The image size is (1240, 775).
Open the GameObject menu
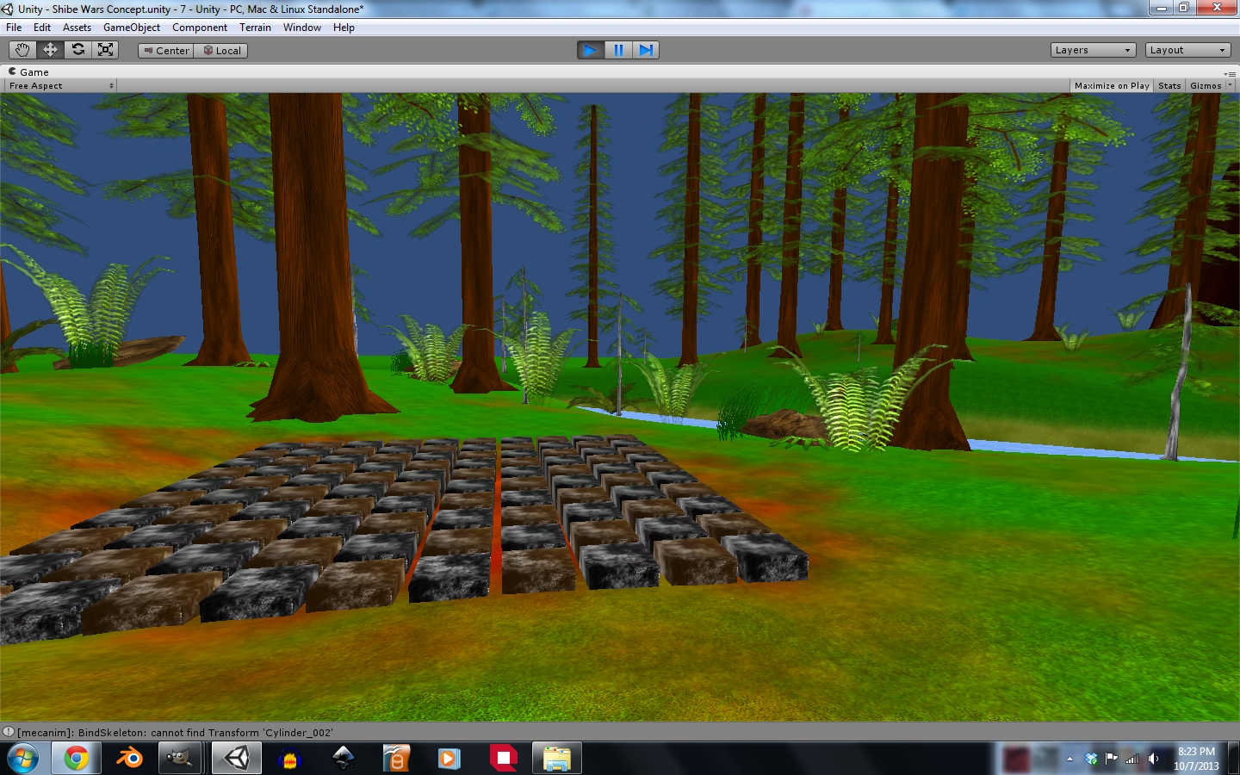[132, 28]
